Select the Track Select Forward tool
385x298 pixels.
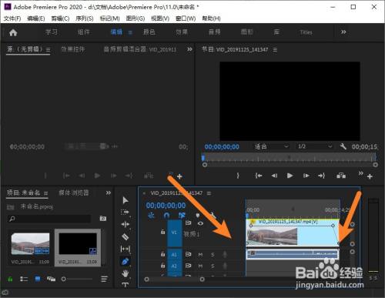pos(125,213)
